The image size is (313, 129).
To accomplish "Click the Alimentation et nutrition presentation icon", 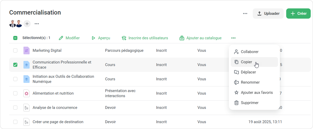I will click(x=27, y=93).
